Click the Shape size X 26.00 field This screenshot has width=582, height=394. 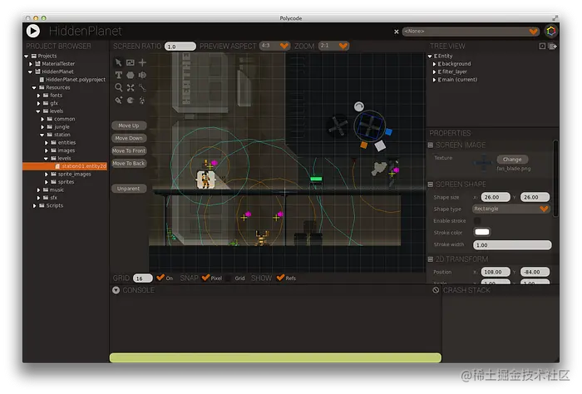(x=496, y=197)
